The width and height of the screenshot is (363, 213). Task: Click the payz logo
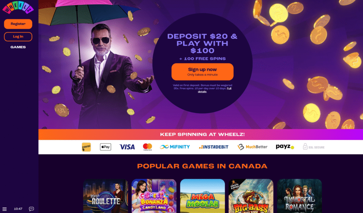point(285,147)
